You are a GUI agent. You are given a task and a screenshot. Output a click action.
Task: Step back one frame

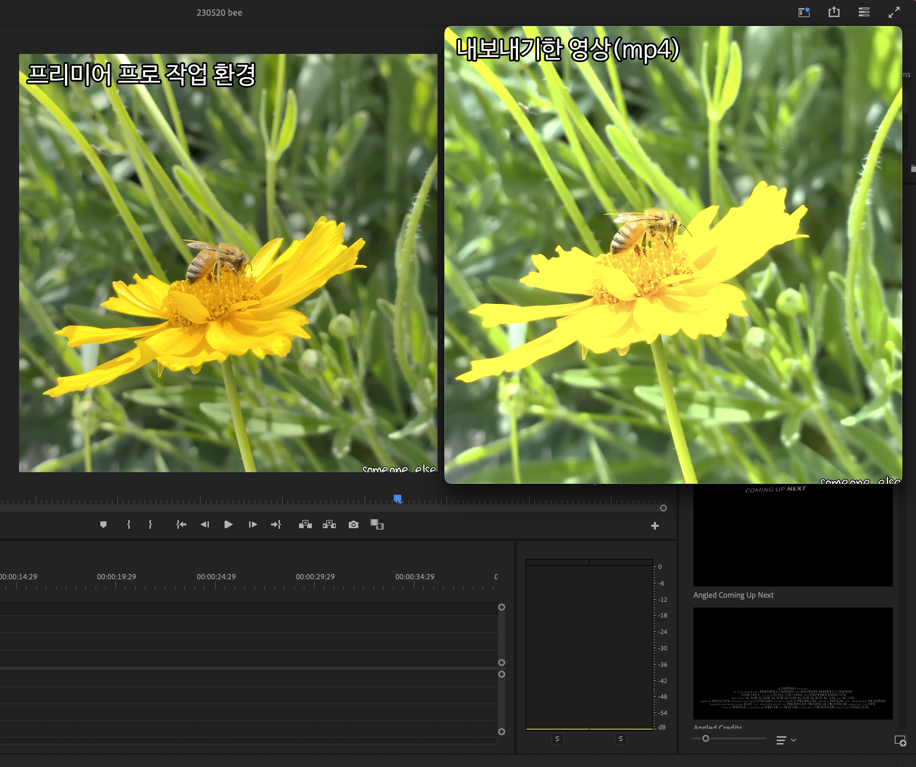[x=204, y=524]
